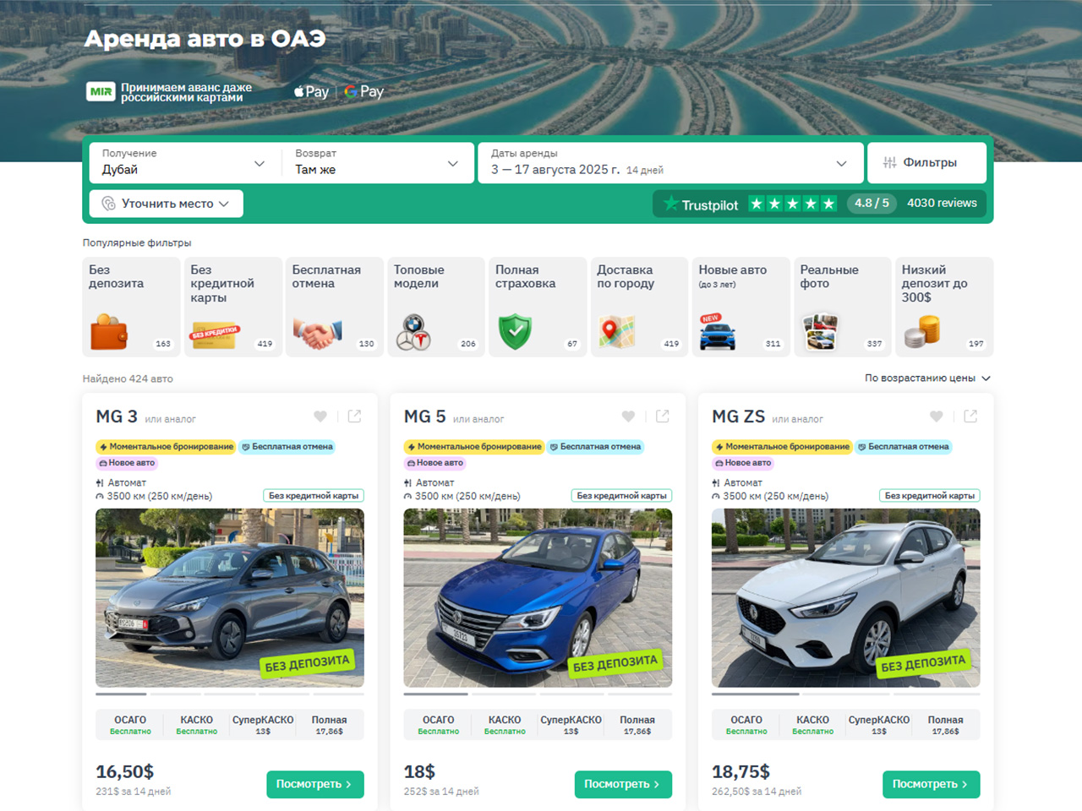
Task: Favorite the MG 5 with heart icon
Action: (x=628, y=416)
